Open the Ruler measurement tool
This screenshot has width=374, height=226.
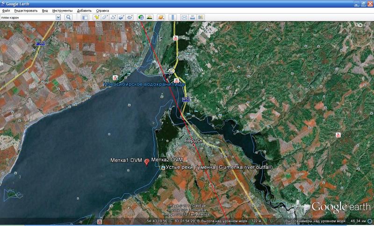pyautogui.click(x=173, y=17)
